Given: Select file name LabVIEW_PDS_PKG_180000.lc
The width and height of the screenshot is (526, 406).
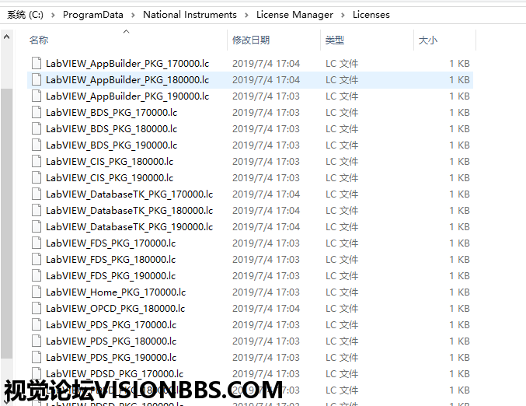Looking at the screenshot, I should [x=111, y=341].
